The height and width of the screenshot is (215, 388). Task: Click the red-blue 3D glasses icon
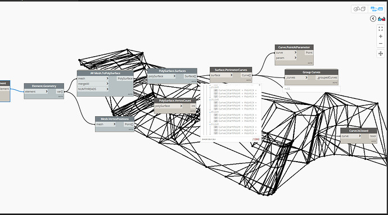coord(382,19)
